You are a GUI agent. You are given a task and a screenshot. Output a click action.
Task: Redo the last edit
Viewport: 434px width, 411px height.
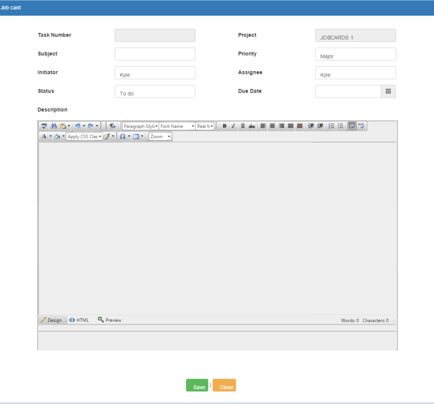click(91, 126)
